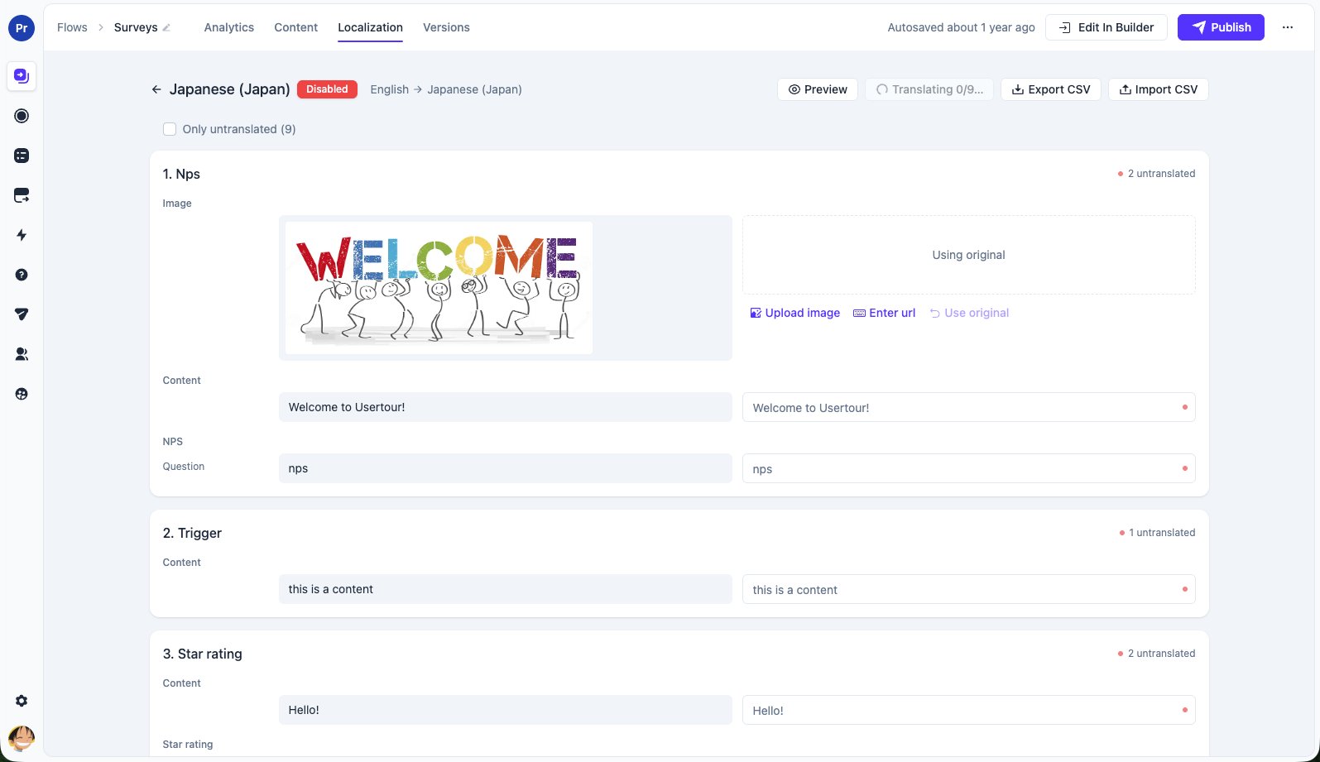Click the '1 untranslated' indicator in Trigger
Screen dimensions: 1320x762
pyautogui.click(x=1157, y=533)
